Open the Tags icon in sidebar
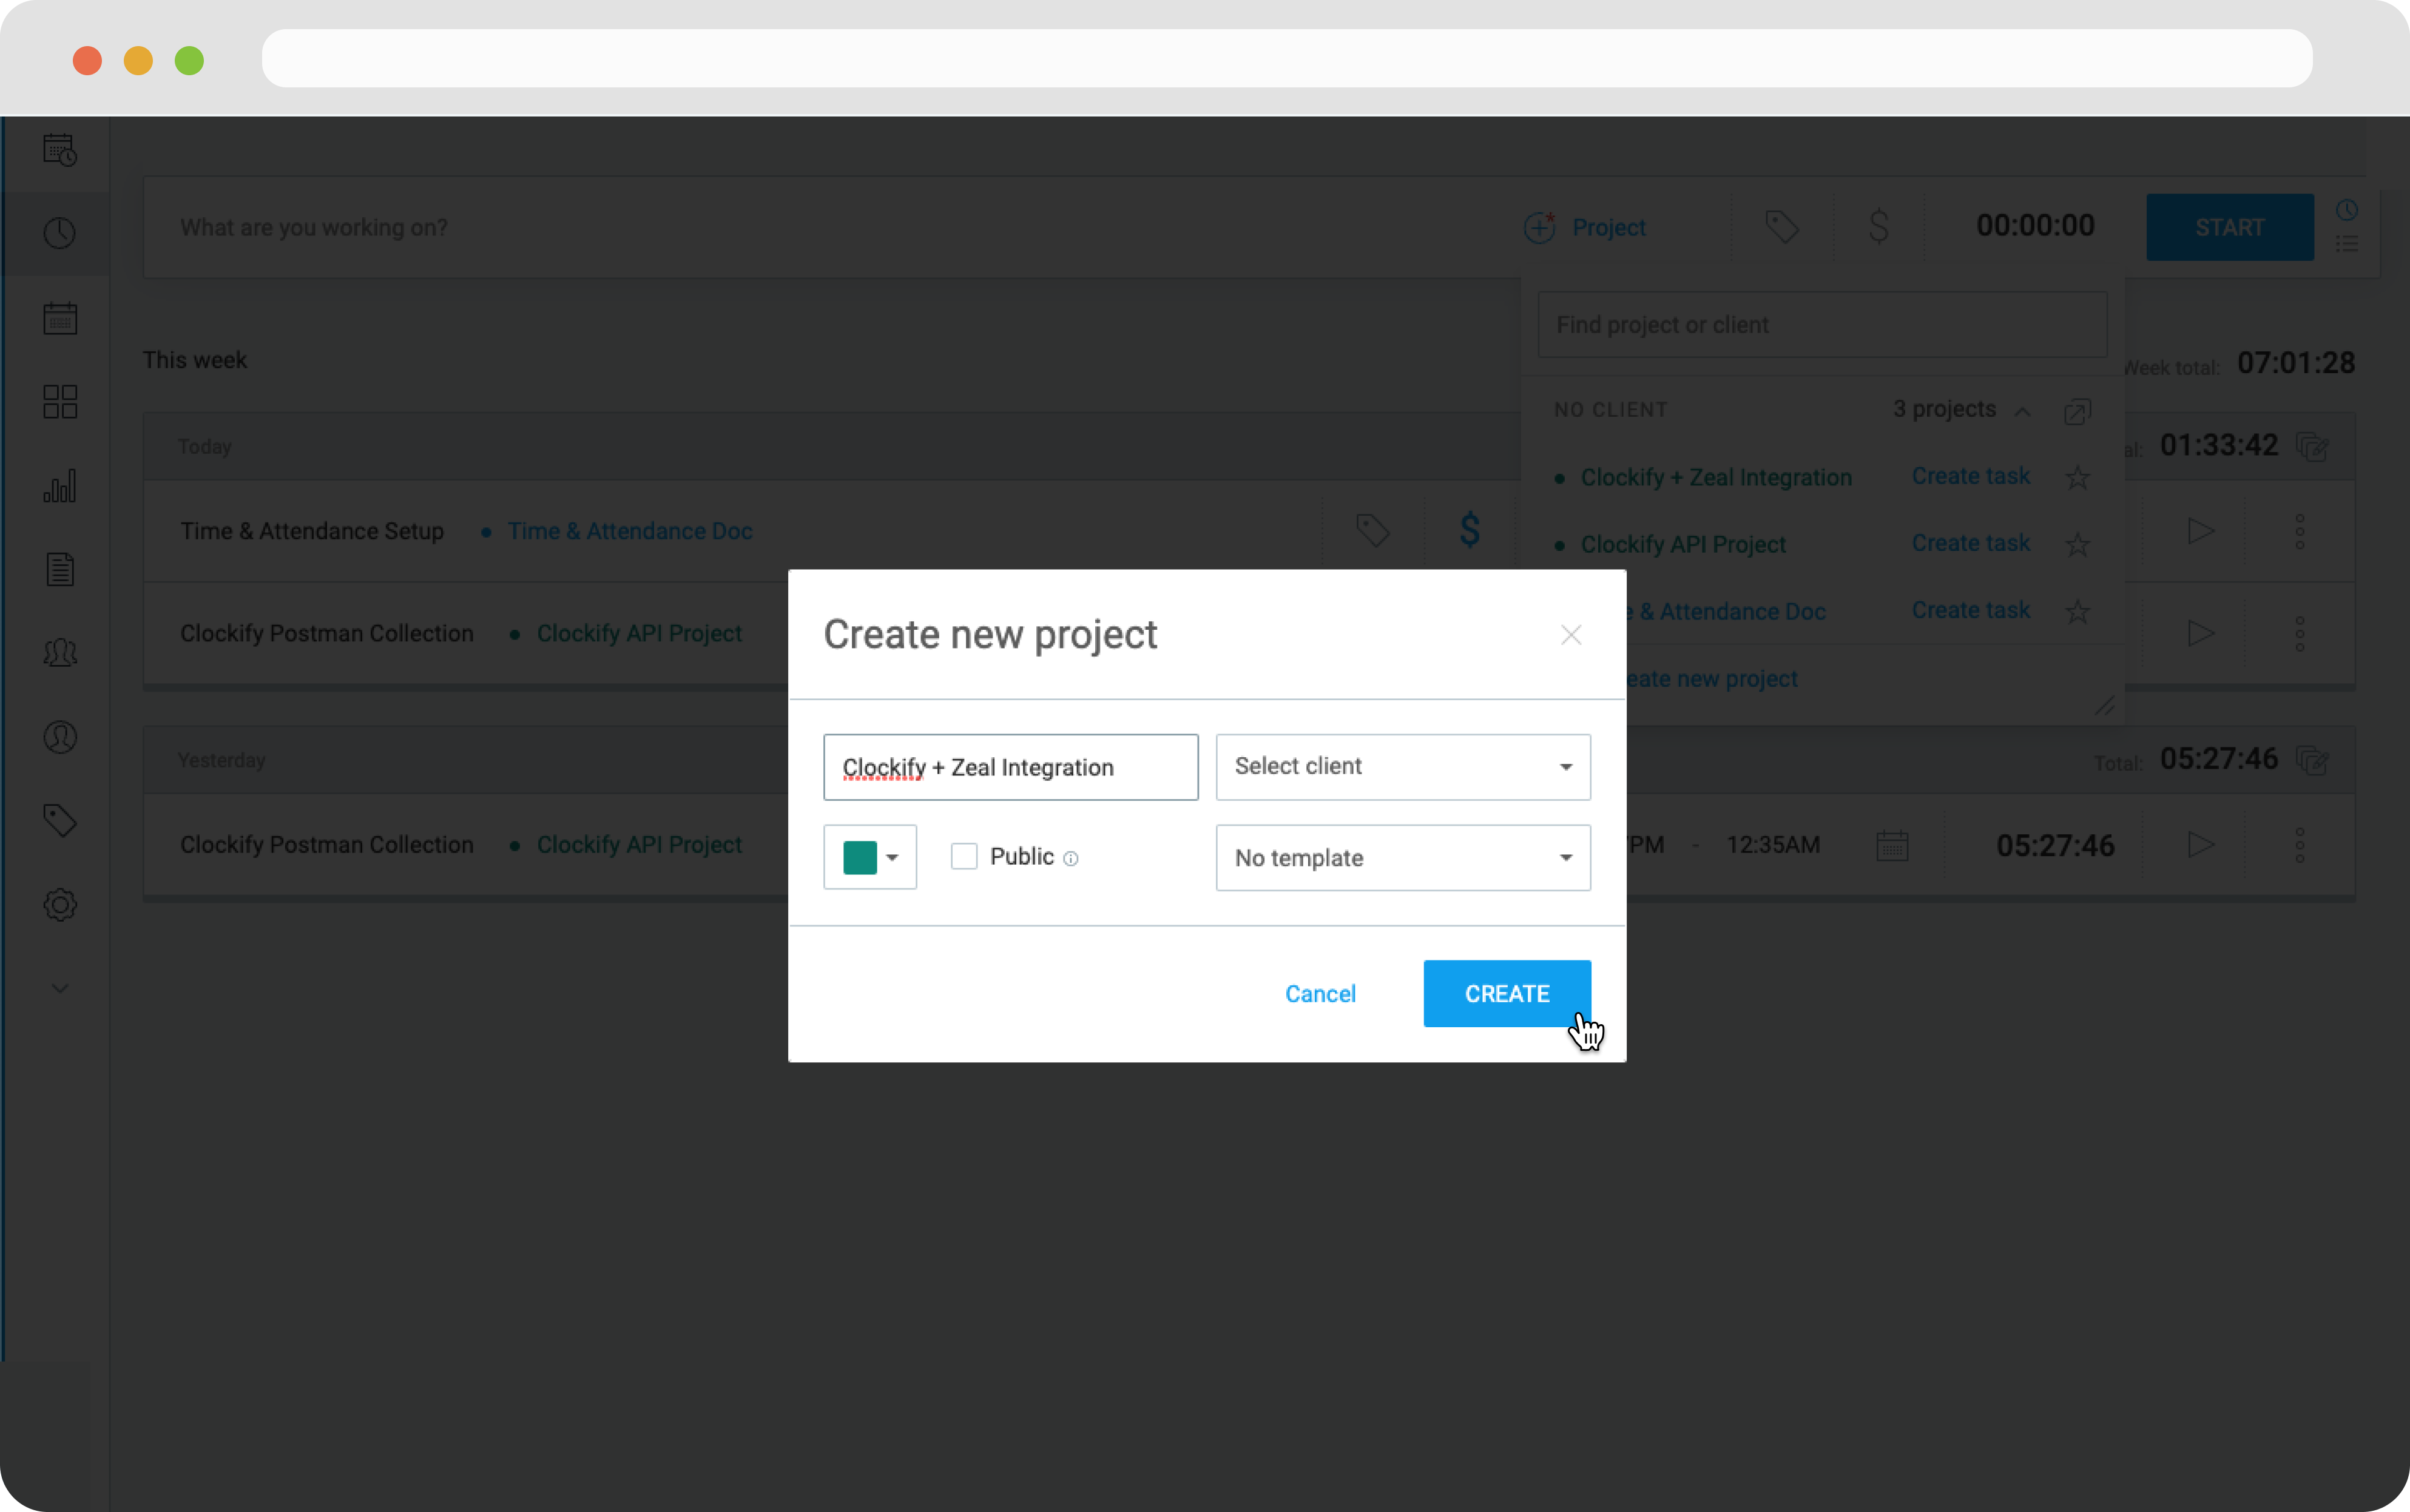This screenshot has width=2410, height=1512. [60, 821]
